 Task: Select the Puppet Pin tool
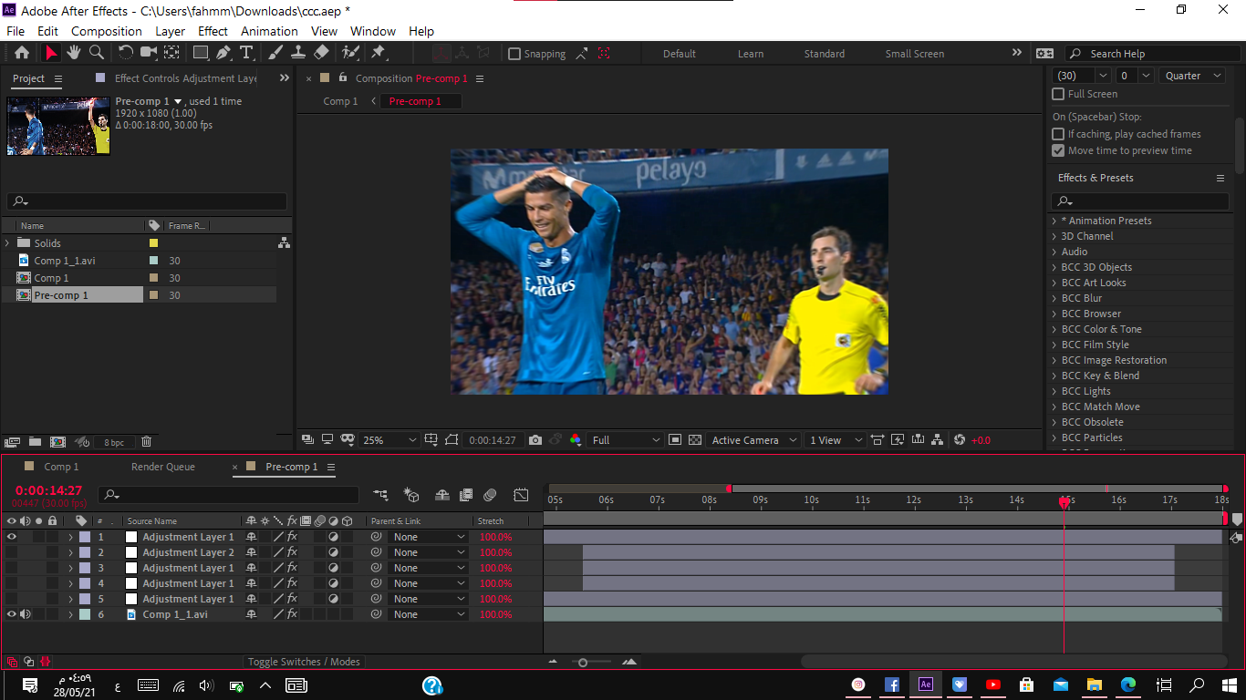point(378,53)
